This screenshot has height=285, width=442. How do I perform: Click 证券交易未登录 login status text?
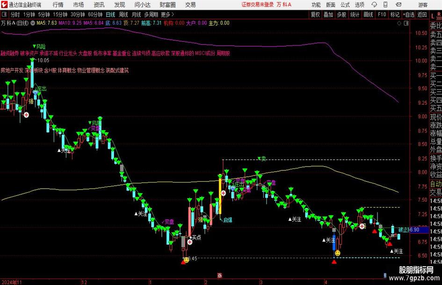(257, 5)
